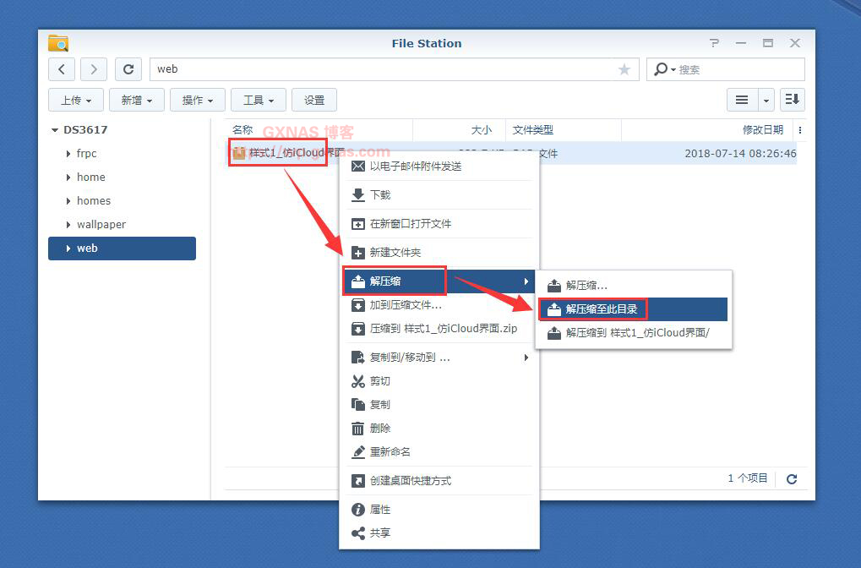Collapse the DS3617 tree node
This screenshot has height=568, width=861.
[x=55, y=130]
